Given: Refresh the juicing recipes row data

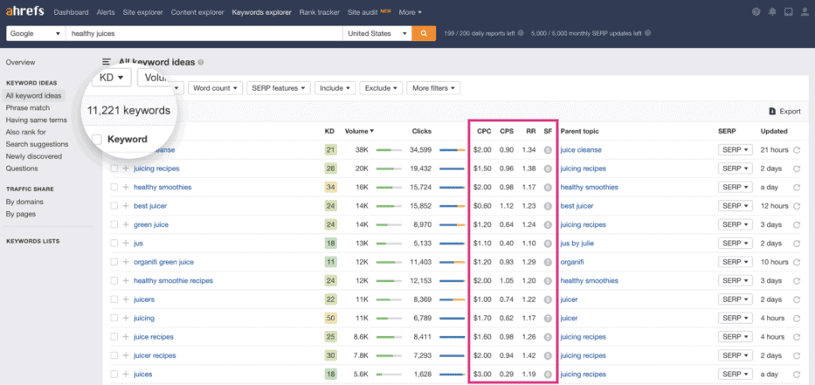Looking at the screenshot, I should (x=797, y=168).
